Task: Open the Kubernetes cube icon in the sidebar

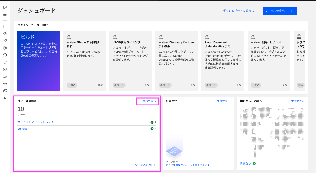Action: tap(5, 55)
